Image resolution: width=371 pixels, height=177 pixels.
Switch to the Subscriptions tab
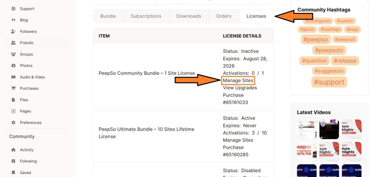(146, 16)
